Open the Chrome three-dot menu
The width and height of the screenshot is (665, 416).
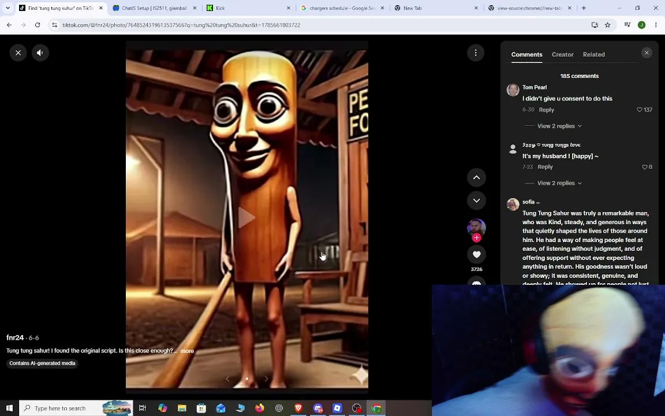pos(656,25)
